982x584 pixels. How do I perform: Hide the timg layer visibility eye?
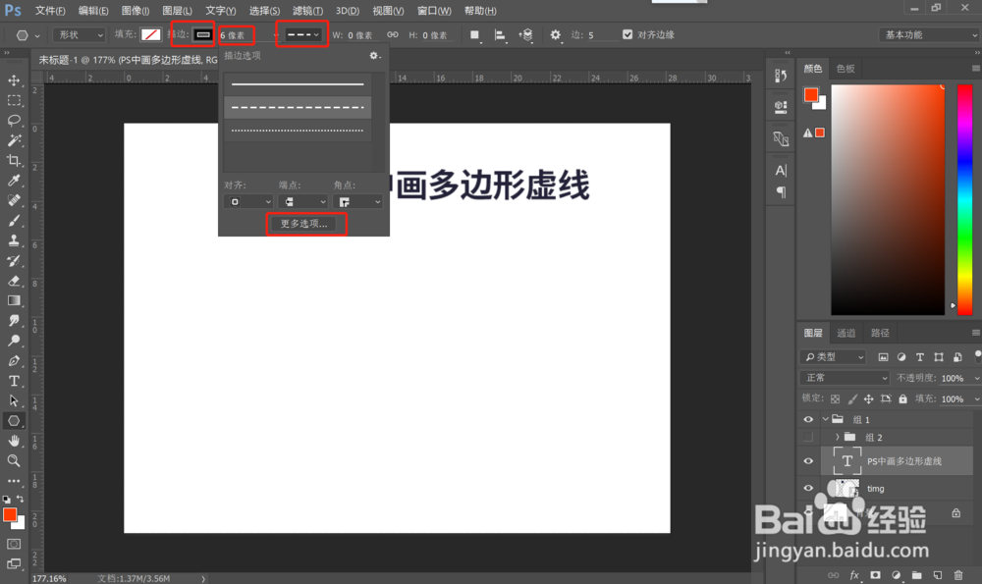(807, 488)
